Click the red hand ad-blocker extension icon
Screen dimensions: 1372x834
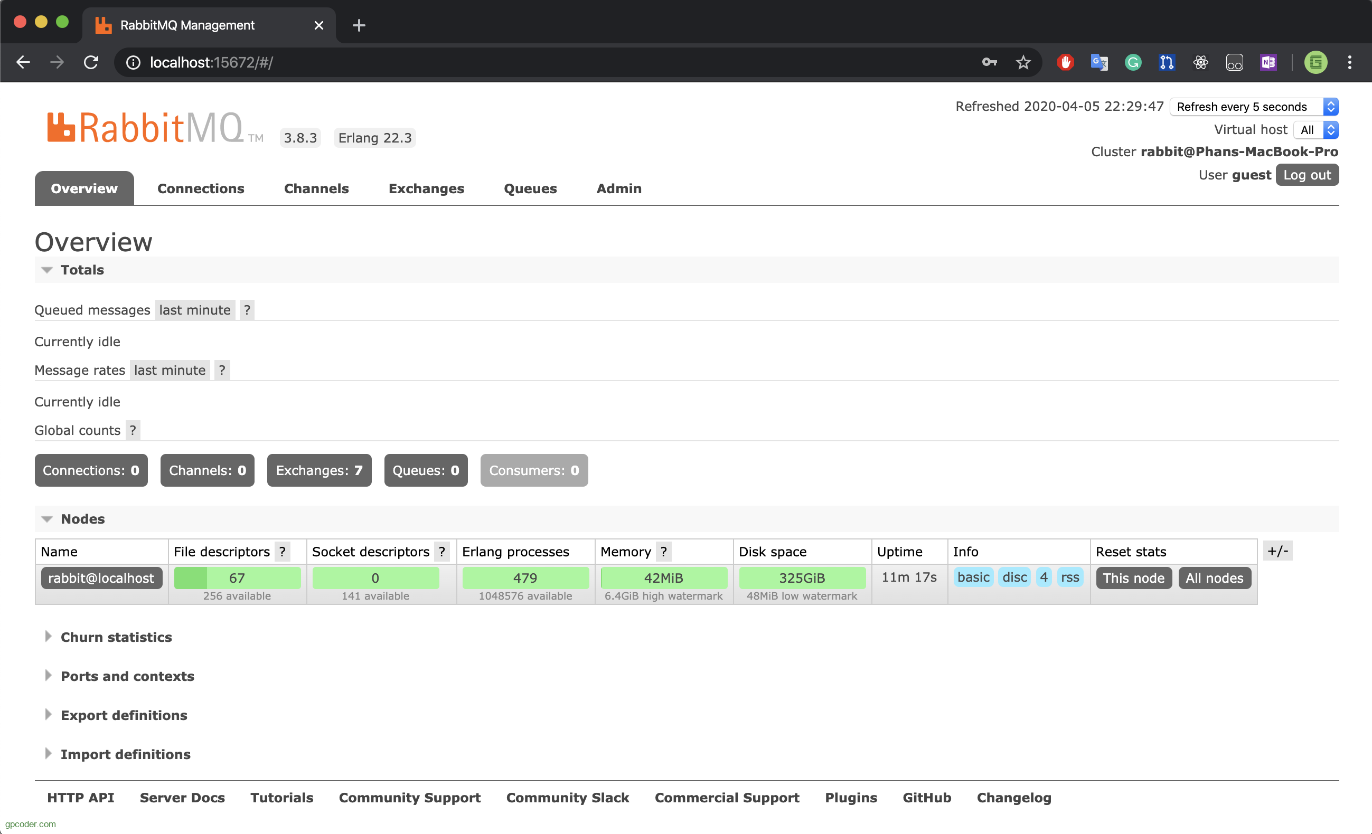click(x=1066, y=62)
